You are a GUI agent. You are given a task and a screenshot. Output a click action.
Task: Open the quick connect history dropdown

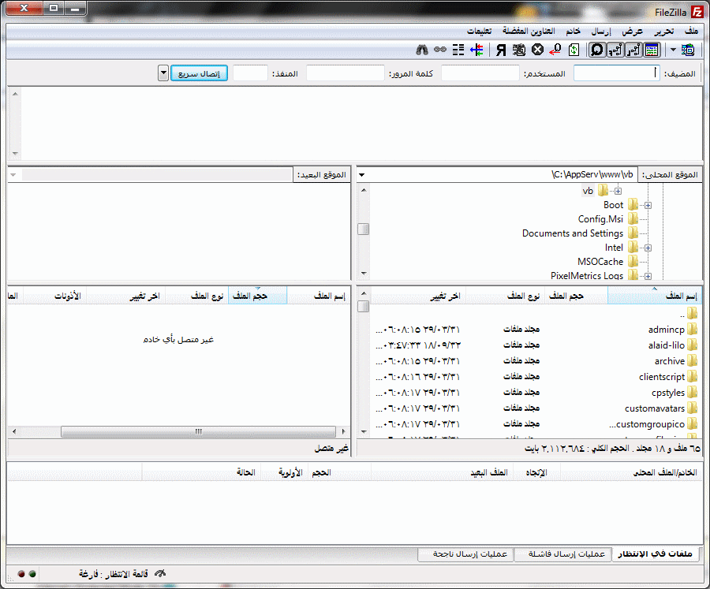point(163,73)
